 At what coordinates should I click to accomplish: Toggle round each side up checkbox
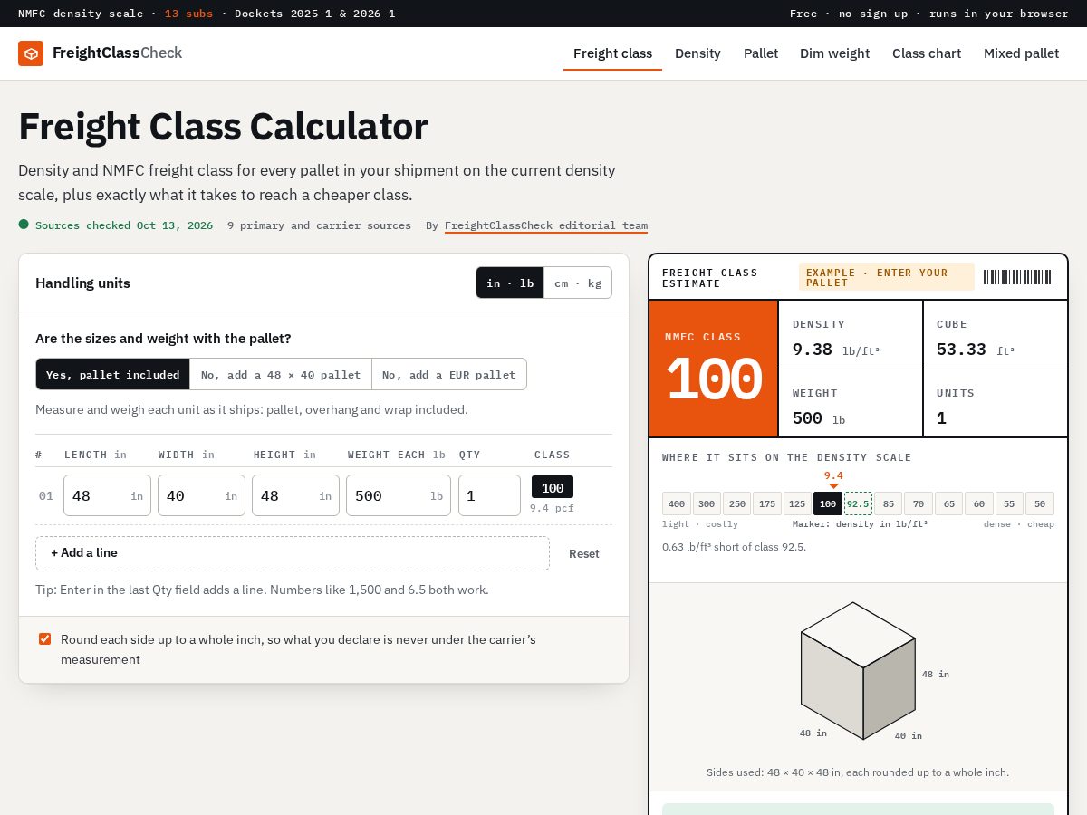pos(44,639)
